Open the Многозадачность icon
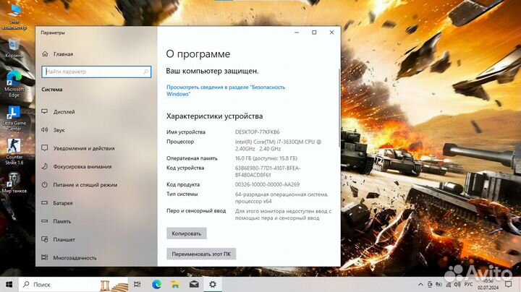 [45, 257]
